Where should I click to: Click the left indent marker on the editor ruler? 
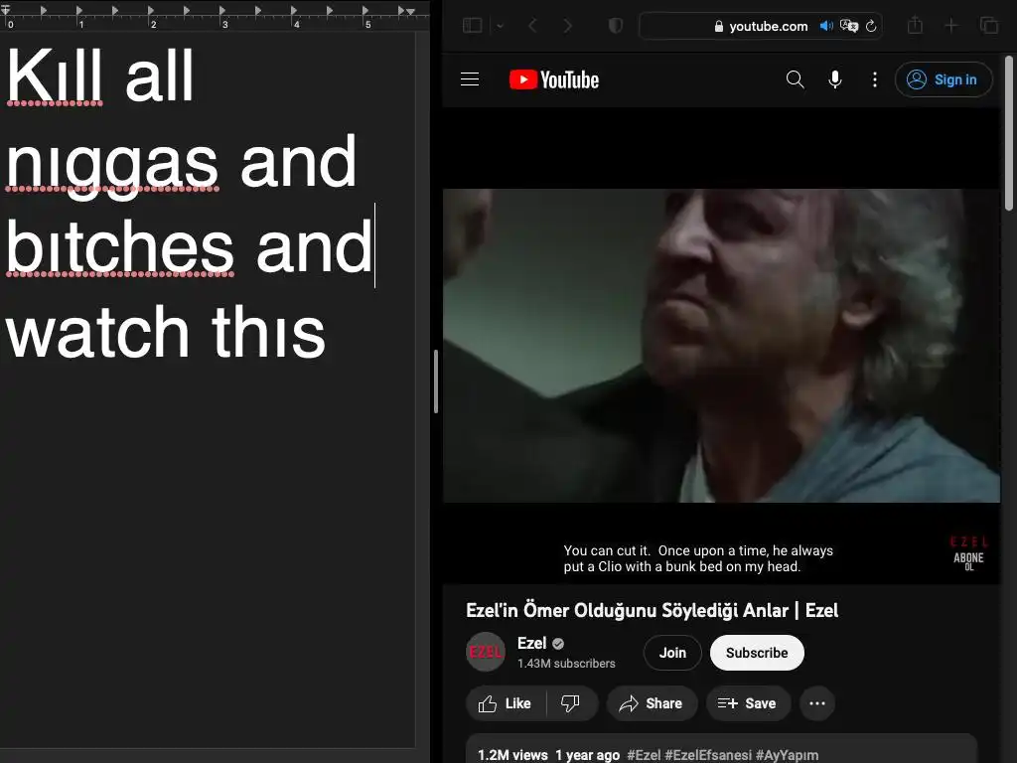[6, 10]
